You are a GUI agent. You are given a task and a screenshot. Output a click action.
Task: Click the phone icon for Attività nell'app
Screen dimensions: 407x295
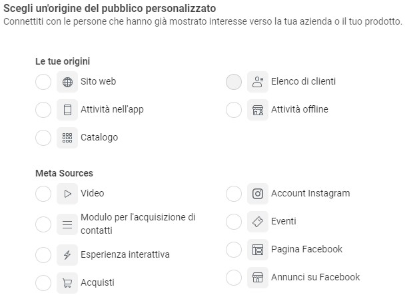pos(67,110)
